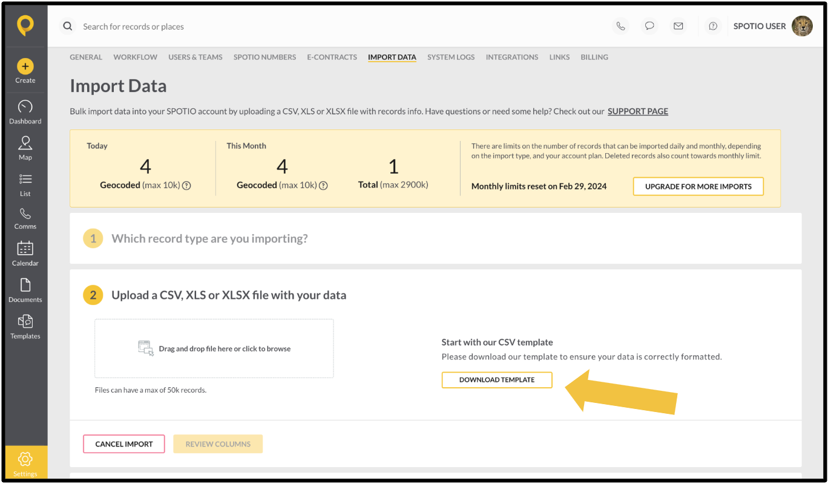This screenshot has height=484, width=828.
Task: Click 'Monthly limits reset on Feb 29, 2024' text
Action: [x=539, y=186]
